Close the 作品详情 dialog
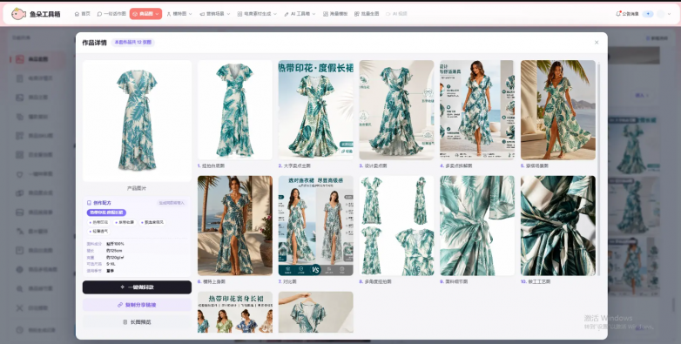This screenshot has width=681, height=344. [x=597, y=42]
